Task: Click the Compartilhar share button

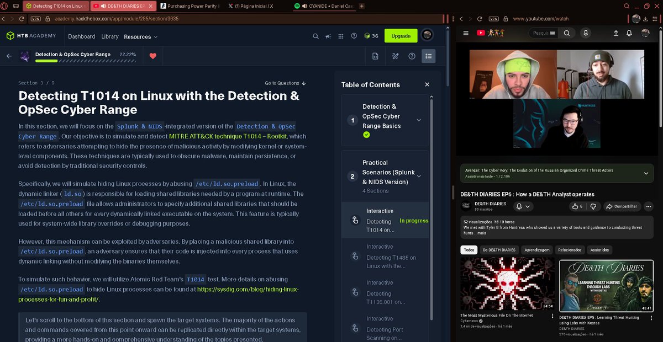Action: 621,206
